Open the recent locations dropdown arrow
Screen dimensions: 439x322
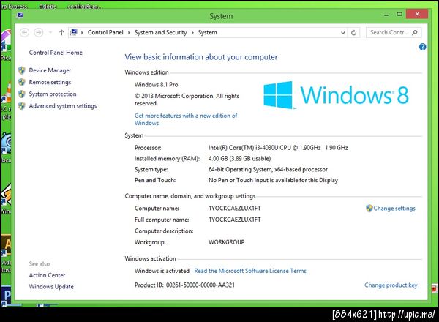pos(50,33)
